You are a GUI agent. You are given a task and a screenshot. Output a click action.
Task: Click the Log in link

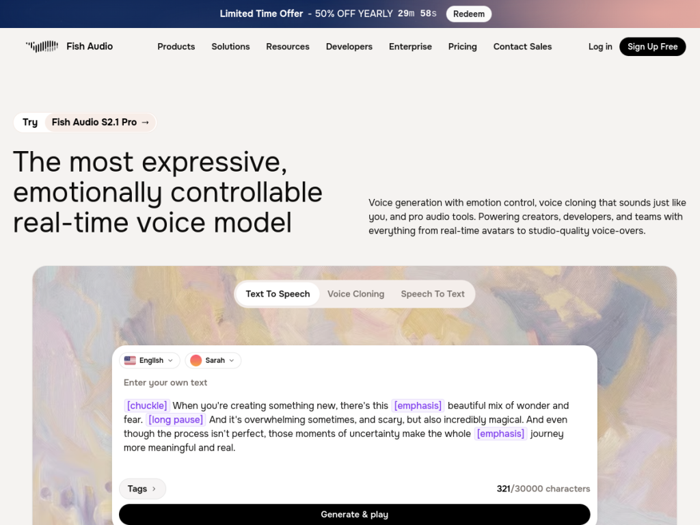600,46
